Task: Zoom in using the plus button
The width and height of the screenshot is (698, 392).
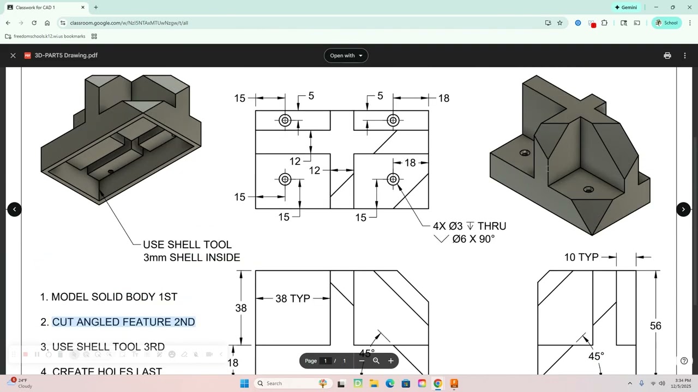Action: coord(390,361)
